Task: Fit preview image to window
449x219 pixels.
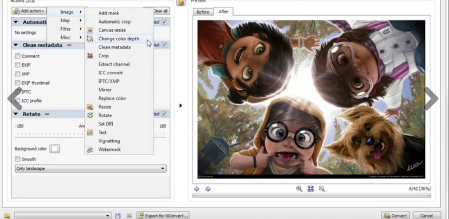Action: [310, 188]
